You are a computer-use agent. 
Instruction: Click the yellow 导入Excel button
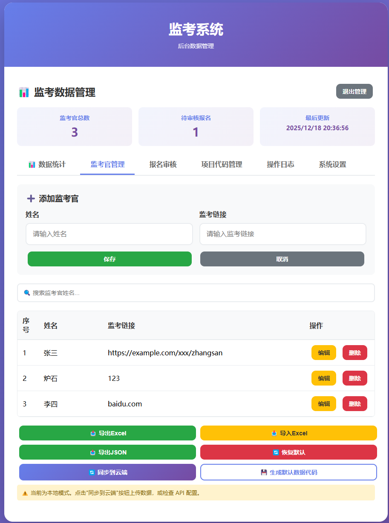coord(288,433)
